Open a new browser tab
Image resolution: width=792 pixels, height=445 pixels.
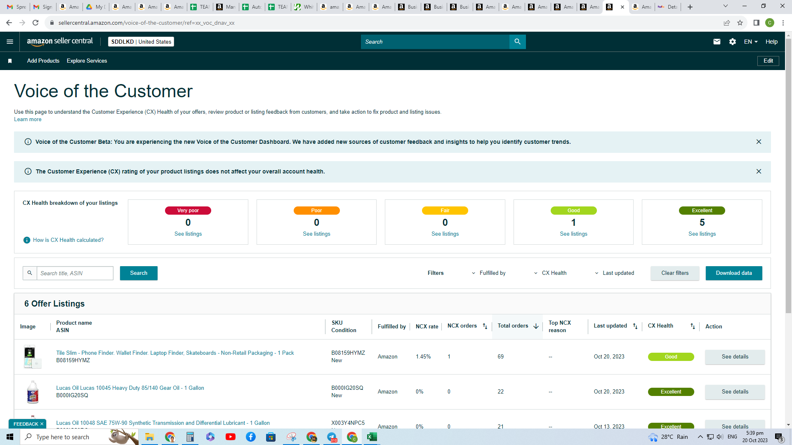coord(690,7)
